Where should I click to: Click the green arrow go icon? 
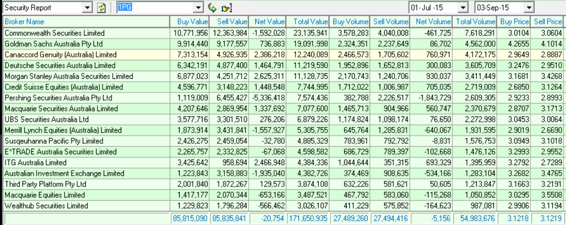click(x=213, y=8)
